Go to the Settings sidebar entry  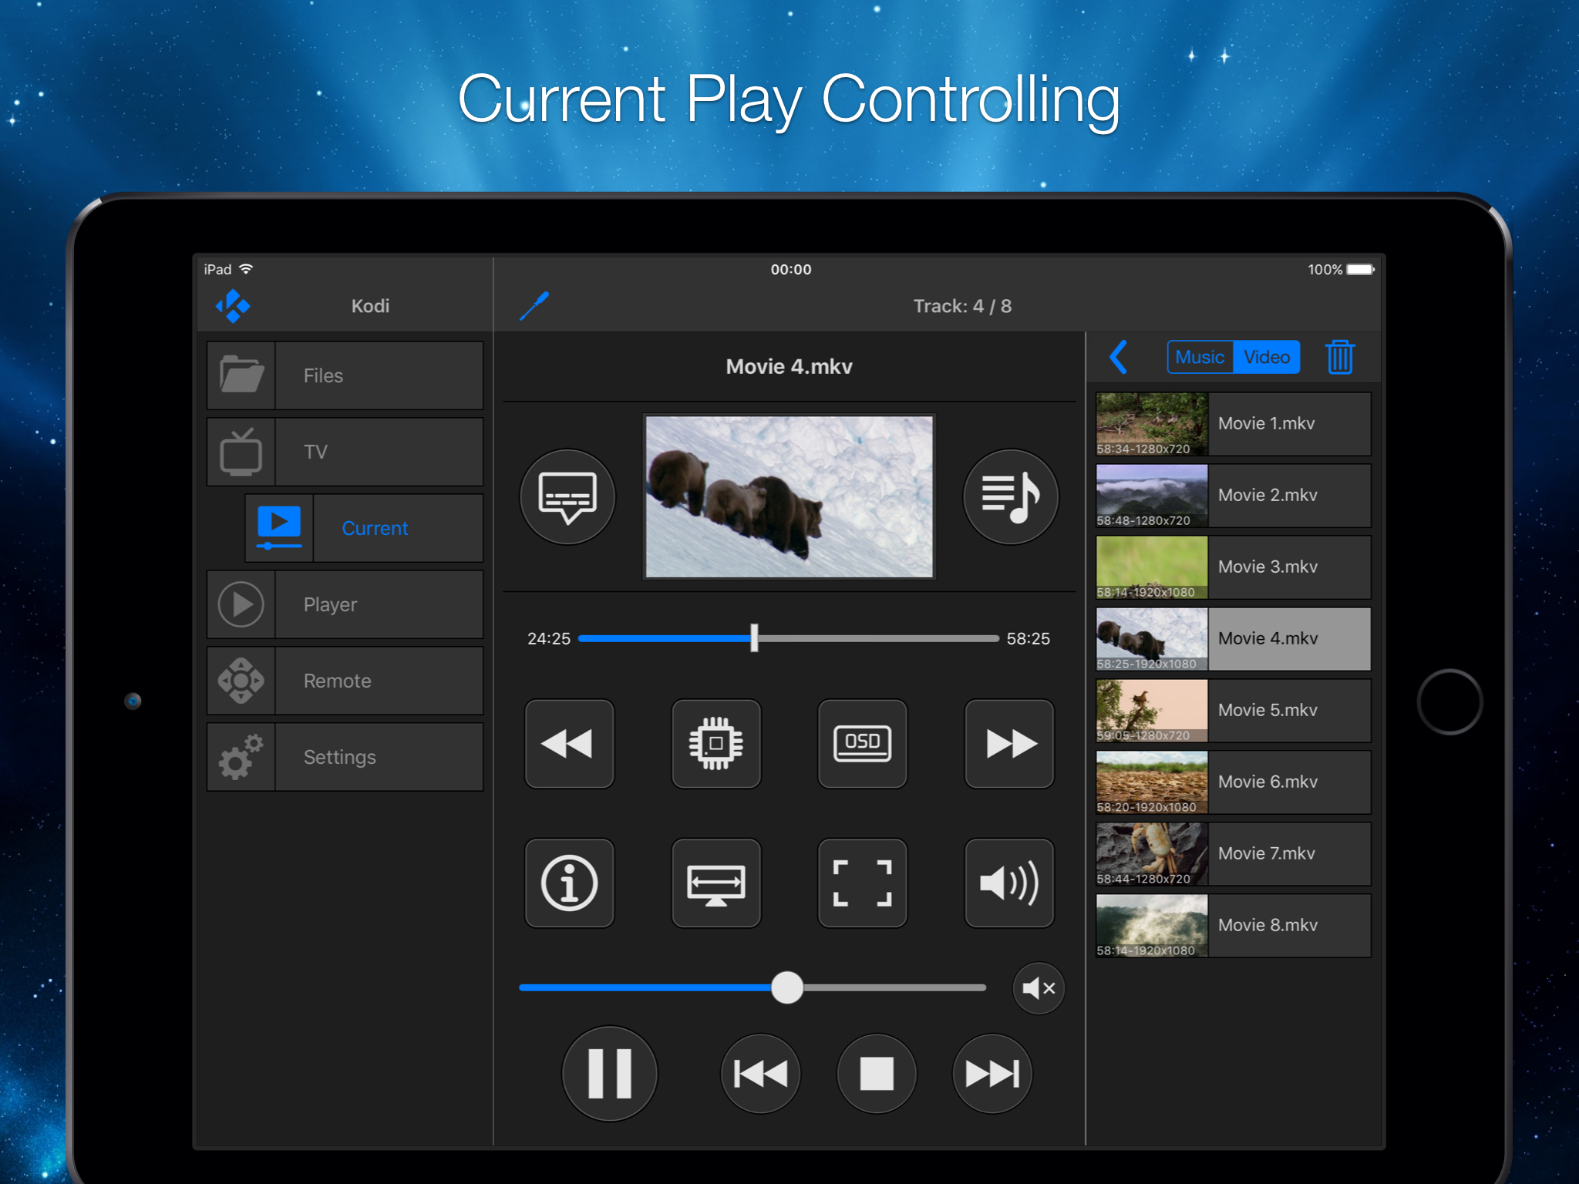coord(345,757)
